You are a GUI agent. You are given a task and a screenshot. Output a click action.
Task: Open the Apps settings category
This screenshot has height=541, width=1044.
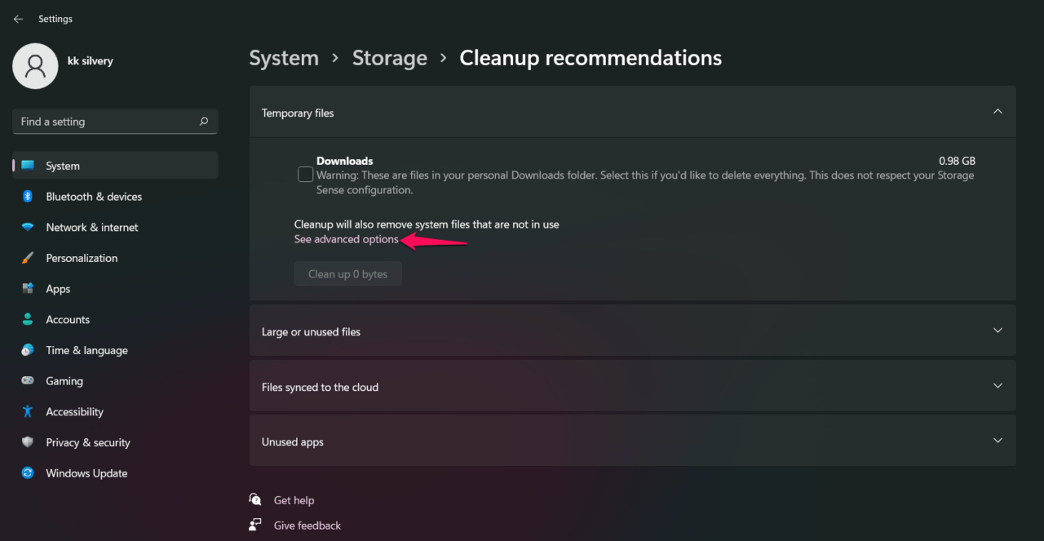click(58, 289)
